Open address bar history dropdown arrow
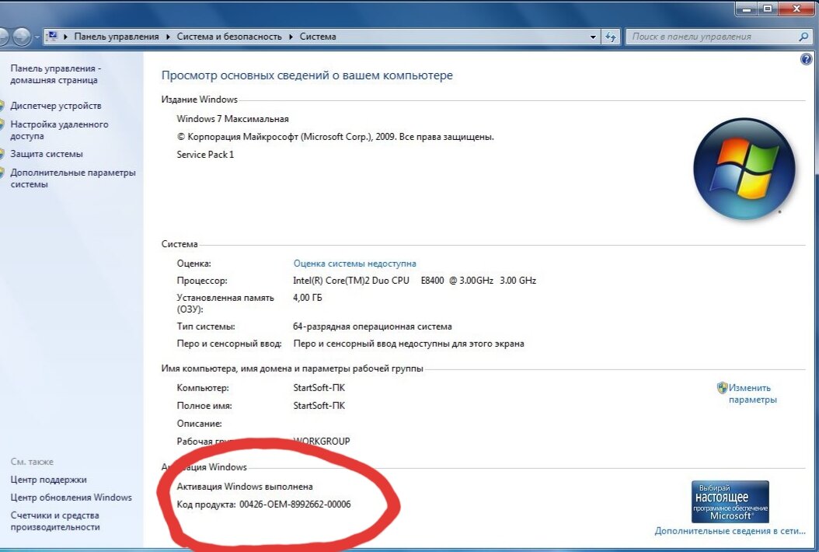This screenshot has height=552, width=819. point(593,37)
